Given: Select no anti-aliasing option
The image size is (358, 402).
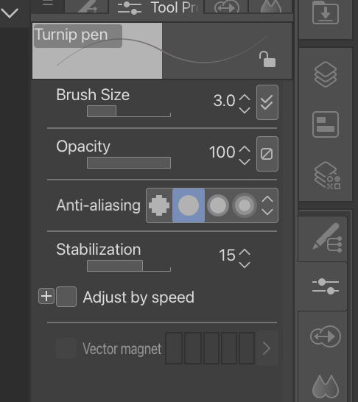Looking at the screenshot, I should pyautogui.click(x=159, y=205).
